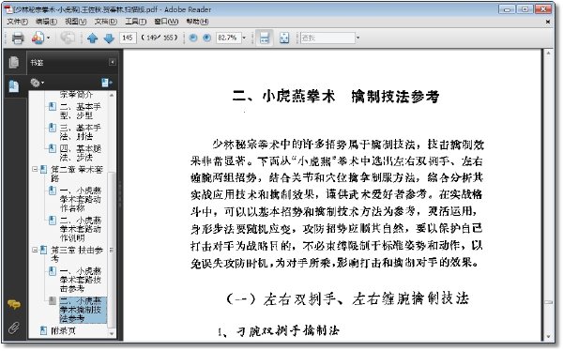Click the page number field showing 145

(128, 38)
